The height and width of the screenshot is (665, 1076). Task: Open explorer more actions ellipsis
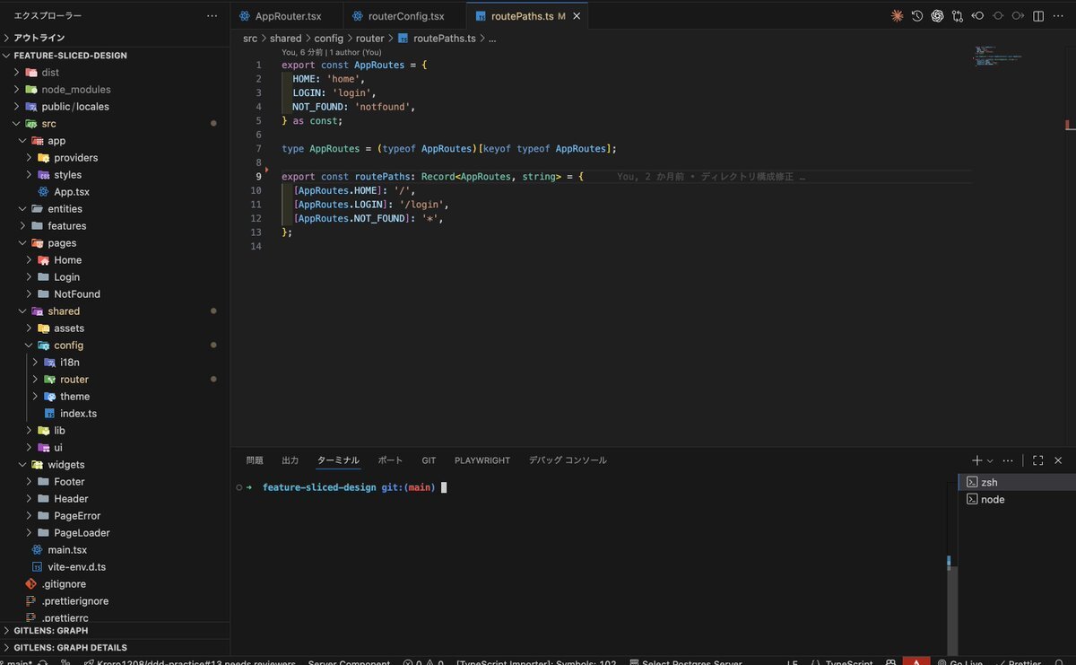click(x=212, y=16)
